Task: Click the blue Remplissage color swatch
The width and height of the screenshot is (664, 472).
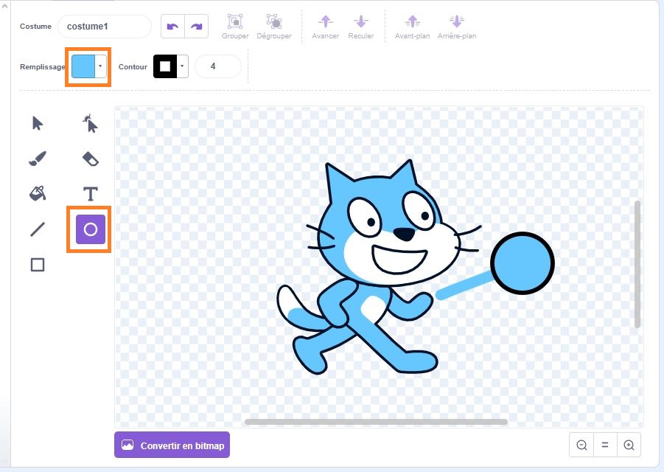Action: tap(83, 66)
